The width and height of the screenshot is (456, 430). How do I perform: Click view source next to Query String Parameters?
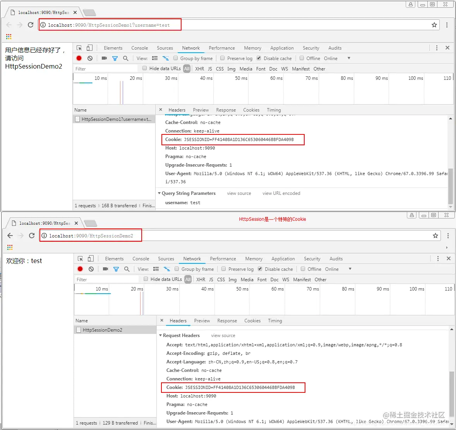(x=239, y=193)
